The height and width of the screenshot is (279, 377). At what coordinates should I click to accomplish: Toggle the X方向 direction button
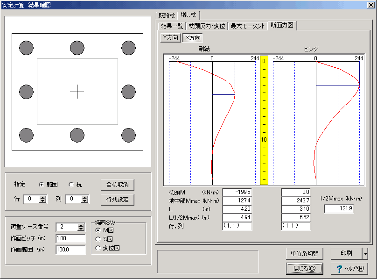tap(193, 38)
